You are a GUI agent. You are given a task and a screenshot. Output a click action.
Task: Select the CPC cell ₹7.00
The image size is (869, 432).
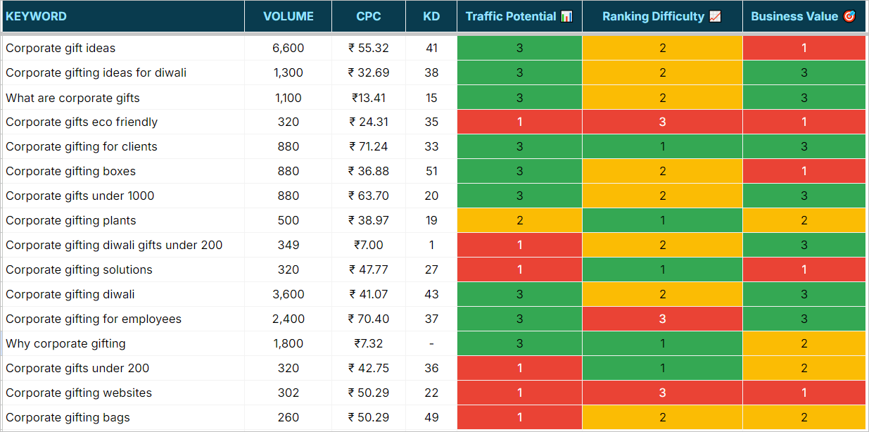[369, 245]
